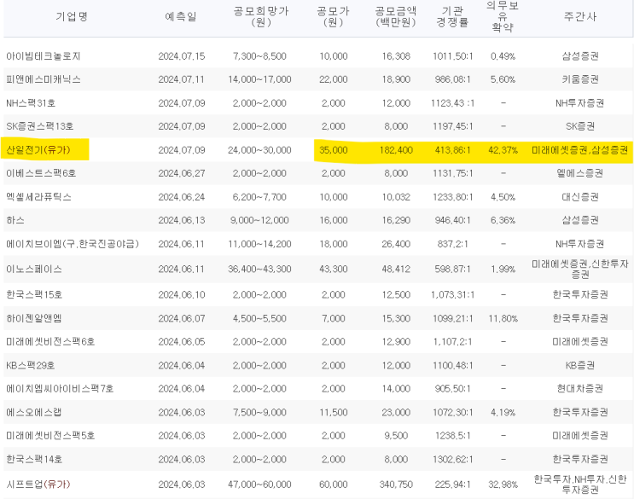634x499 pixels.
Task: Click the 주간사 column header
Action: 580,16
